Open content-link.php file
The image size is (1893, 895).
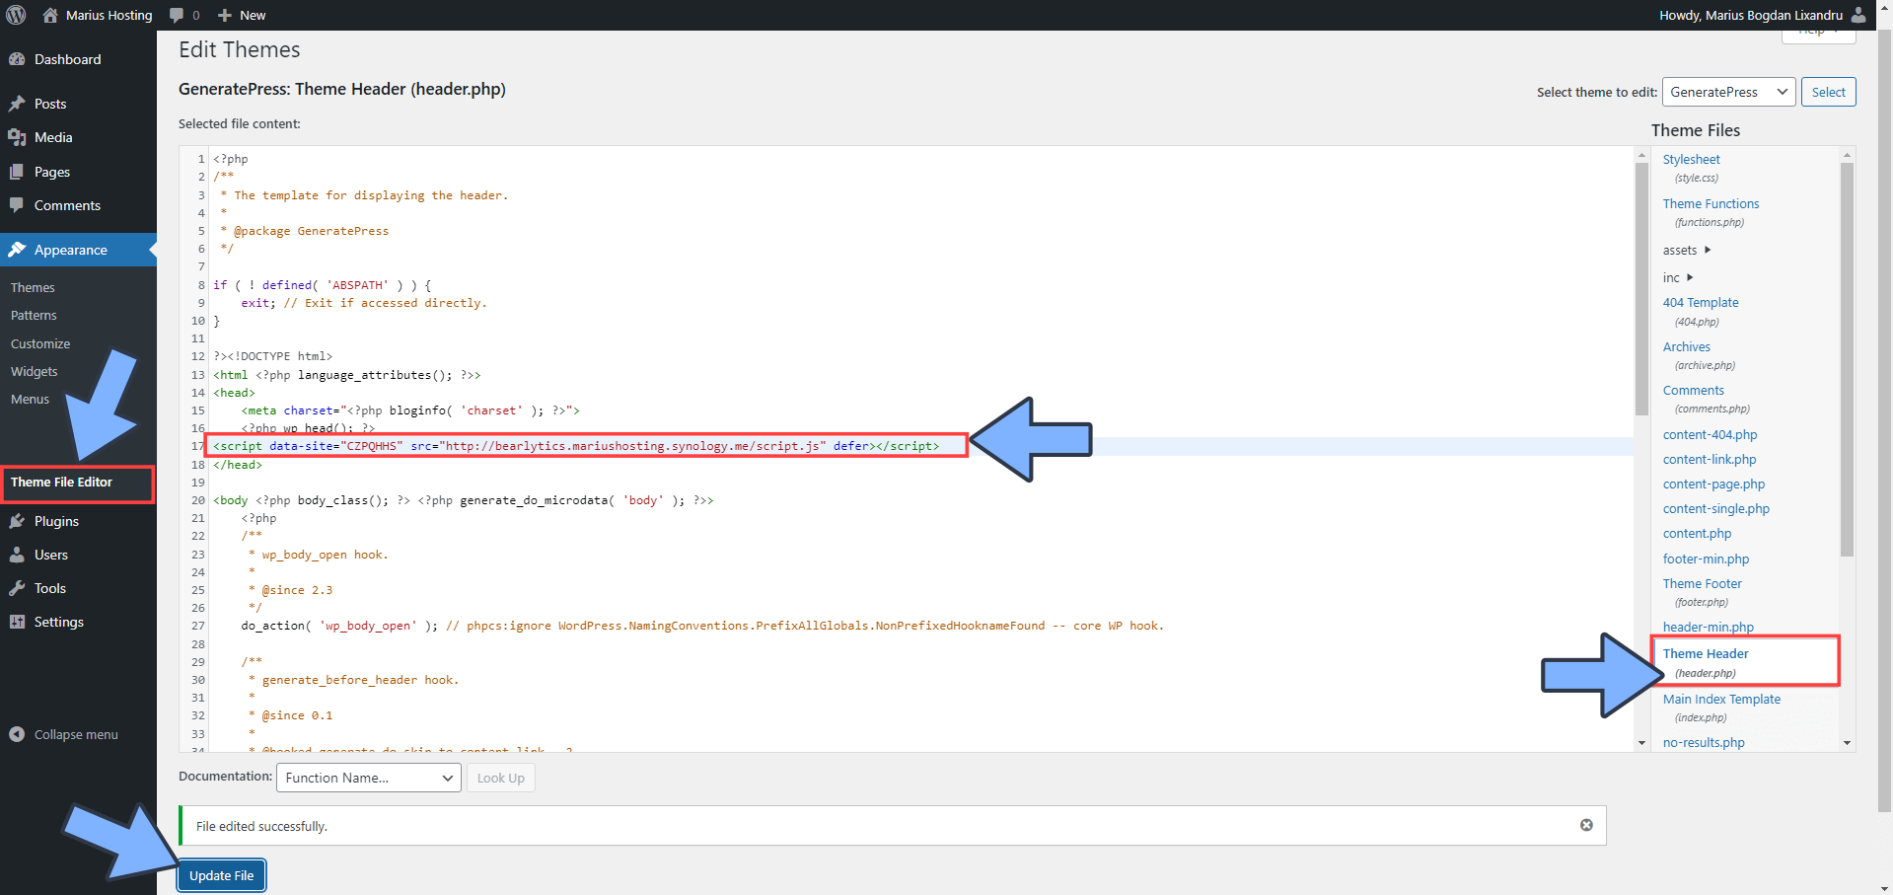[x=1710, y=459]
